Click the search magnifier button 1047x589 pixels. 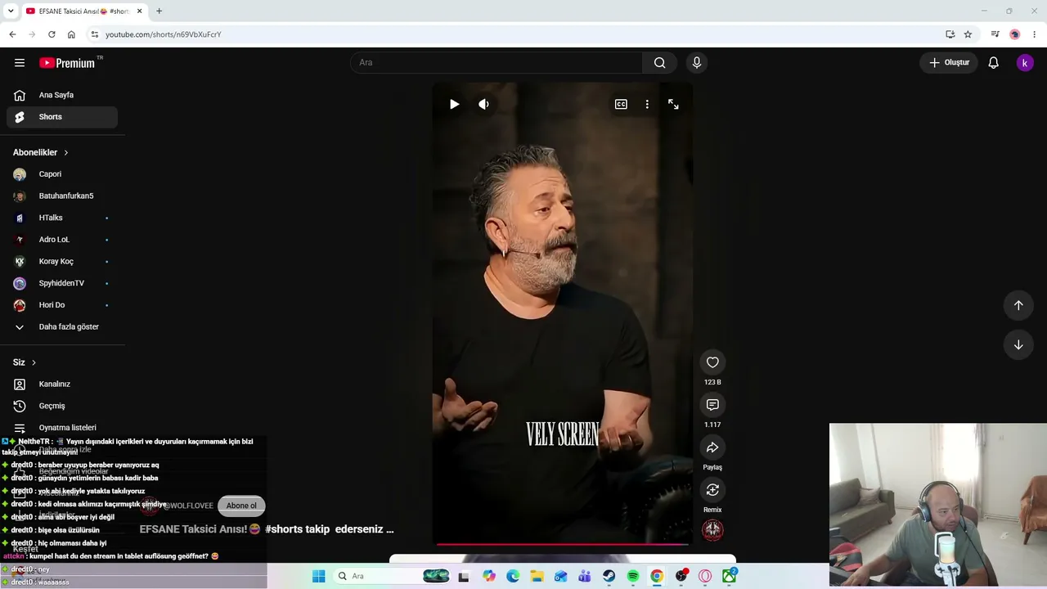point(659,63)
